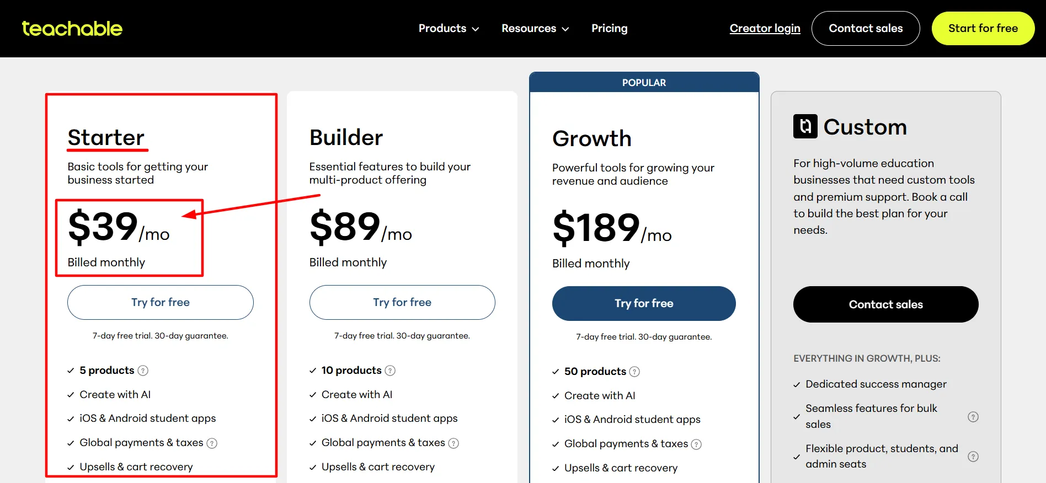Try the Growth plan for free
This screenshot has width=1046, height=483.
click(x=644, y=303)
